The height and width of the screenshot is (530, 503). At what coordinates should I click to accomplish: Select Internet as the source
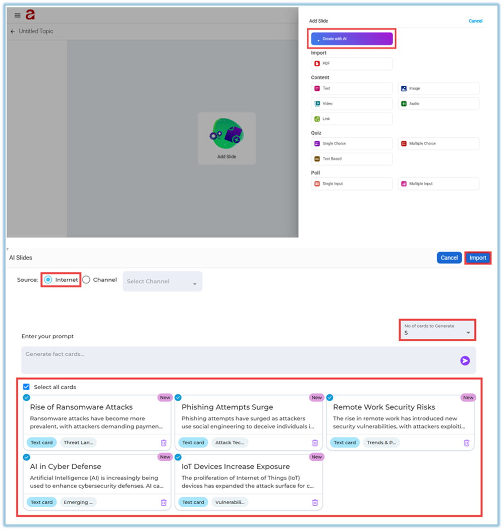pos(48,280)
